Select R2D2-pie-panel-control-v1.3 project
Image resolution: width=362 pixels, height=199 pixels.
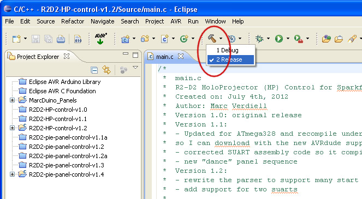pos(67,165)
